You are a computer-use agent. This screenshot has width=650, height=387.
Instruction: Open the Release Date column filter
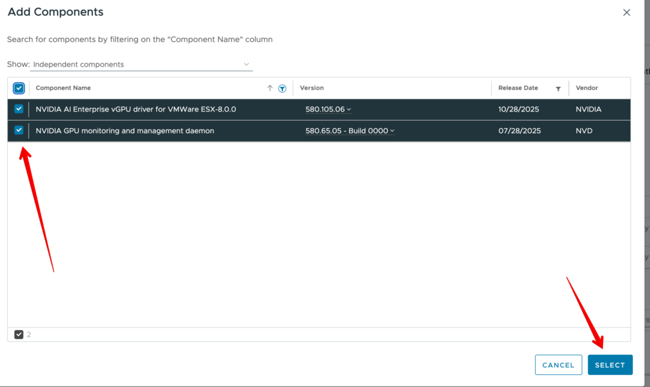tap(558, 89)
